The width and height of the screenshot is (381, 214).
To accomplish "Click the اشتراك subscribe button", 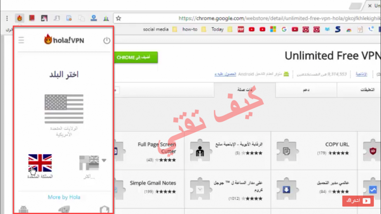I will point(358,201).
